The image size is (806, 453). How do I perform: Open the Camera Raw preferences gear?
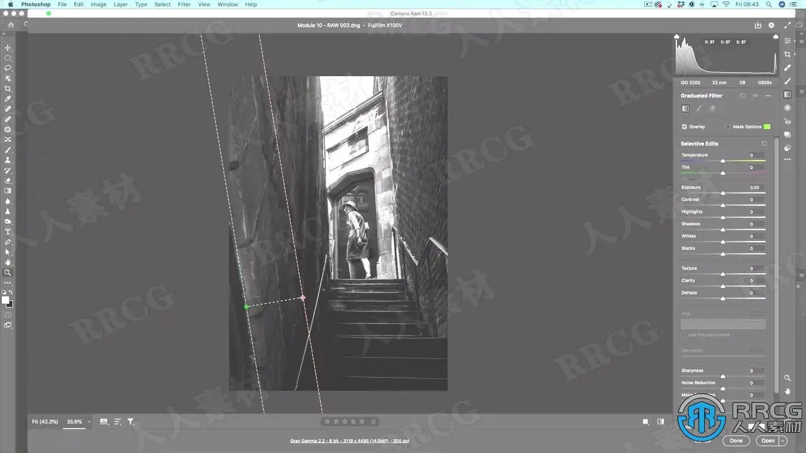point(771,25)
